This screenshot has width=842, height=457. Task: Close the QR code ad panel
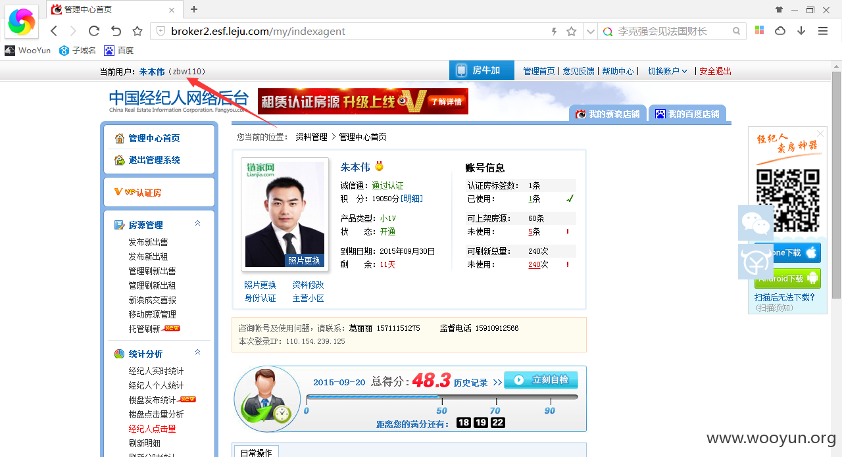click(x=820, y=133)
